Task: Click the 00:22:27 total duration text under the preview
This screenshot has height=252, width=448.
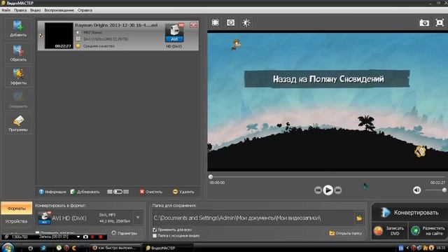Action: [x=437, y=182]
